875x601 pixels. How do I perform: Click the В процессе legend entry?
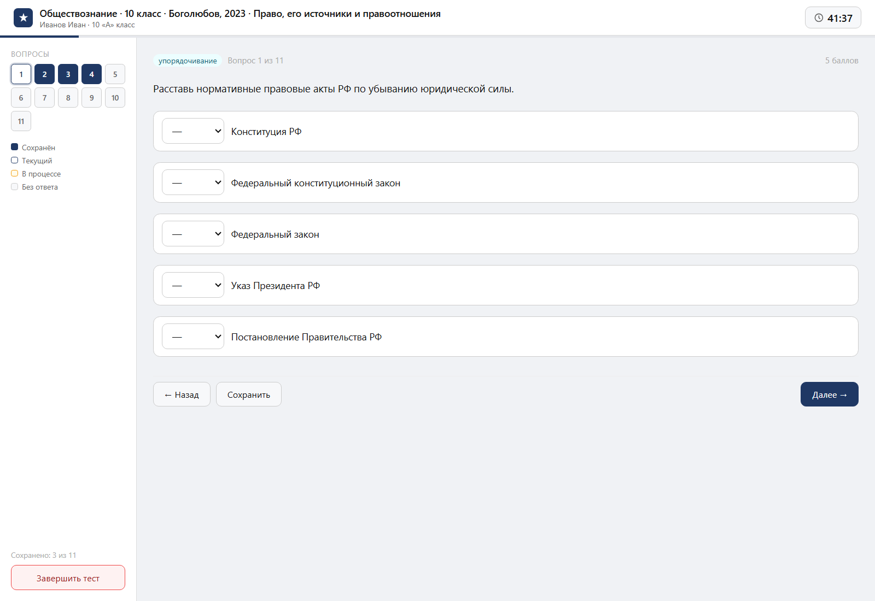coord(36,174)
